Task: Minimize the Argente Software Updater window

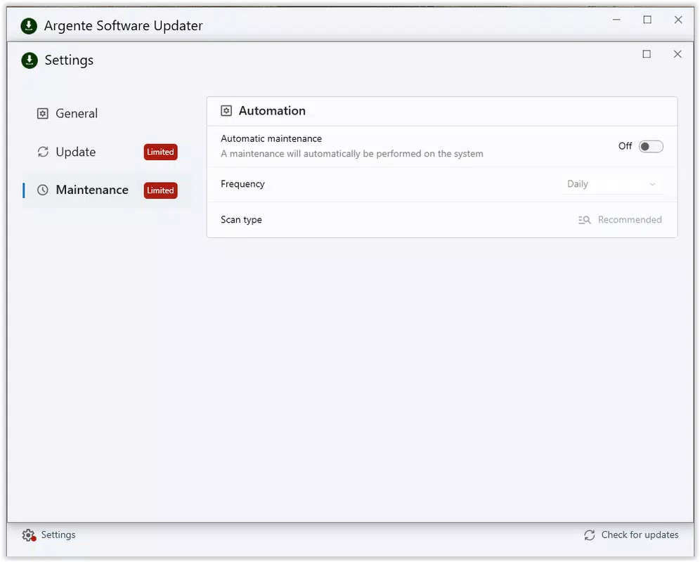Action: (616, 20)
